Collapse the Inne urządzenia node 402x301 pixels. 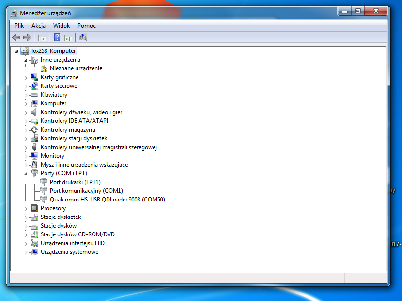click(26, 60)
